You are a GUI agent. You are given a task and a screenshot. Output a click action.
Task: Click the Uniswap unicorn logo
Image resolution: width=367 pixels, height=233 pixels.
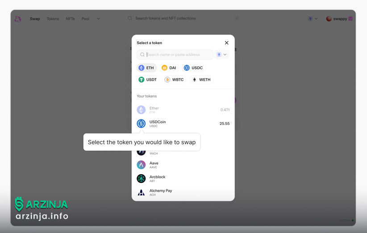coord(18,19)
